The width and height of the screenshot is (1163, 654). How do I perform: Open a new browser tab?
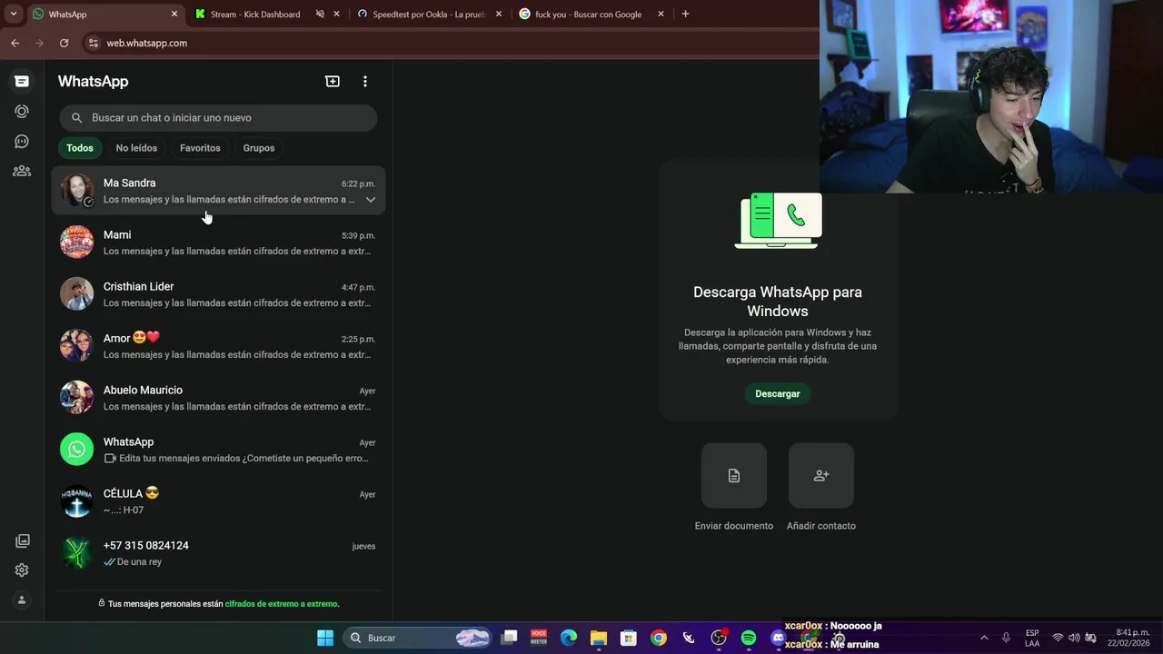[685, 14]
